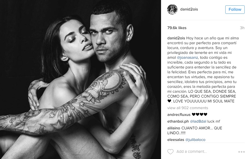View the 79.6k likes list
The width and height of the screenshot is (246, 159).
pos(177,28)
